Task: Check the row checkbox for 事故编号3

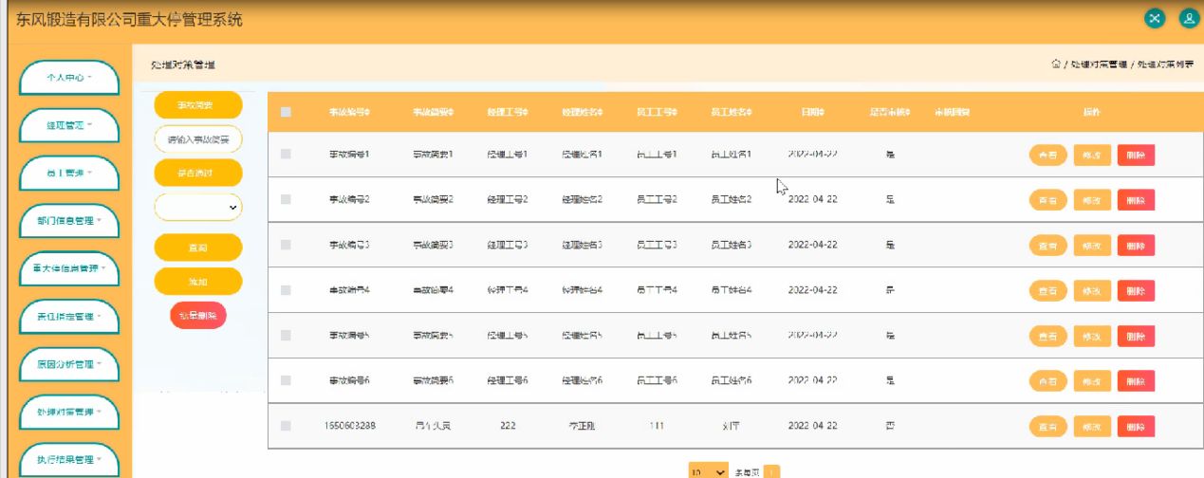Action: [286, 245]
